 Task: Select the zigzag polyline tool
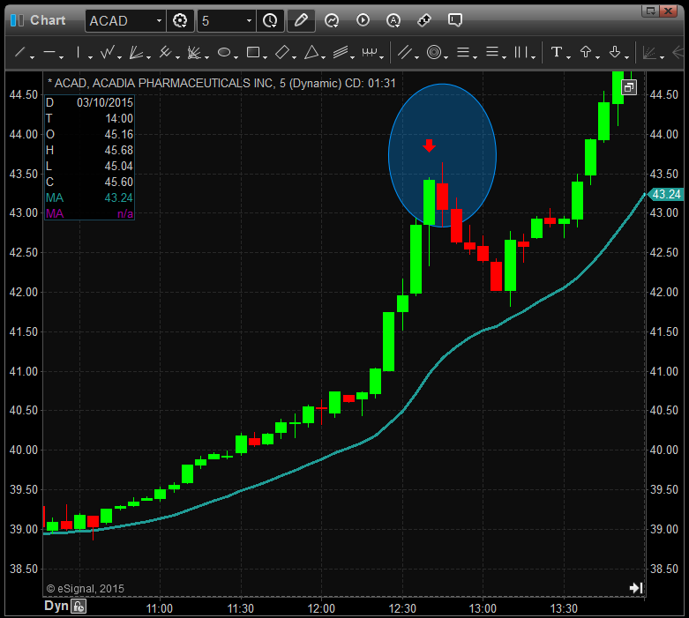(x=107, y=53)
